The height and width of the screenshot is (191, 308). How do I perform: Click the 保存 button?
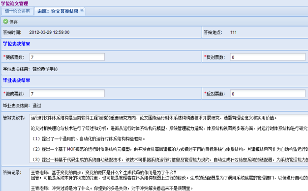pos(10,22)
